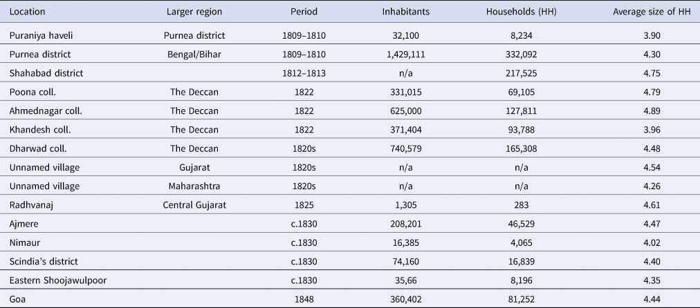The image size is (700, 308).
Task: Click the Eastern Shoojawulpoor cell
Action: [57, 280]
